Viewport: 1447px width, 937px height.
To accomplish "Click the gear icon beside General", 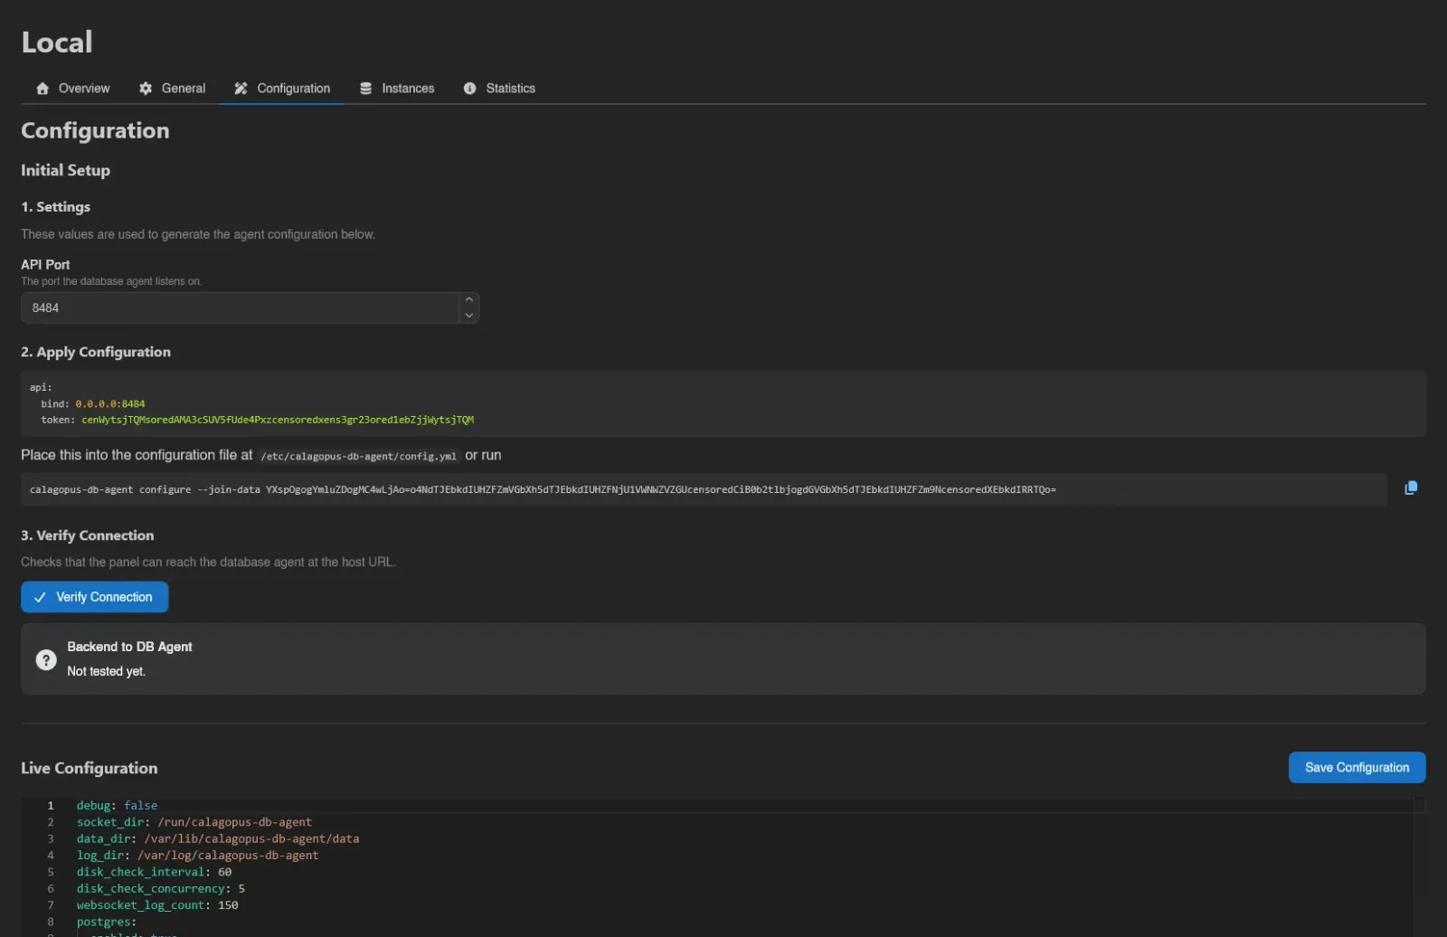I will (146, 89).
